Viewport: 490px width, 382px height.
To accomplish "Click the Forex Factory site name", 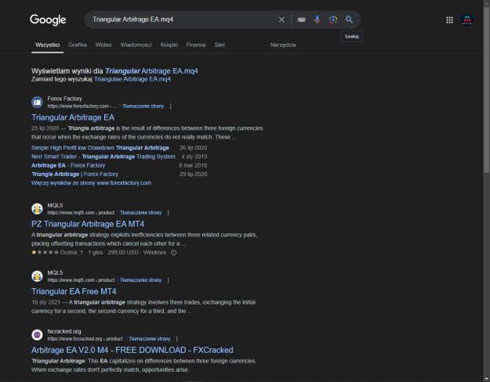I will (64, 99).
